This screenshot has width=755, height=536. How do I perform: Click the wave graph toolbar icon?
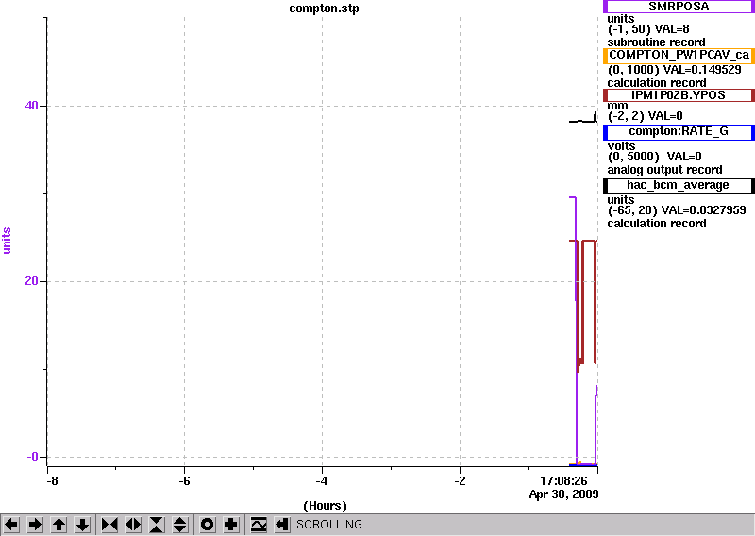(259, 524)
